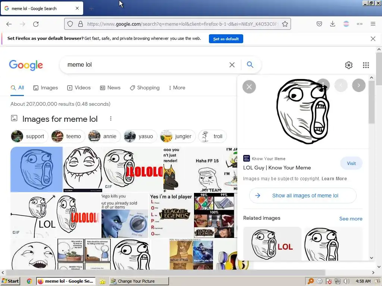Click the blue magnifier search button

250,65
